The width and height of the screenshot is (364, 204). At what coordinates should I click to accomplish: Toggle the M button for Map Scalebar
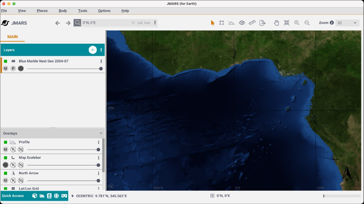click(5, 165)
